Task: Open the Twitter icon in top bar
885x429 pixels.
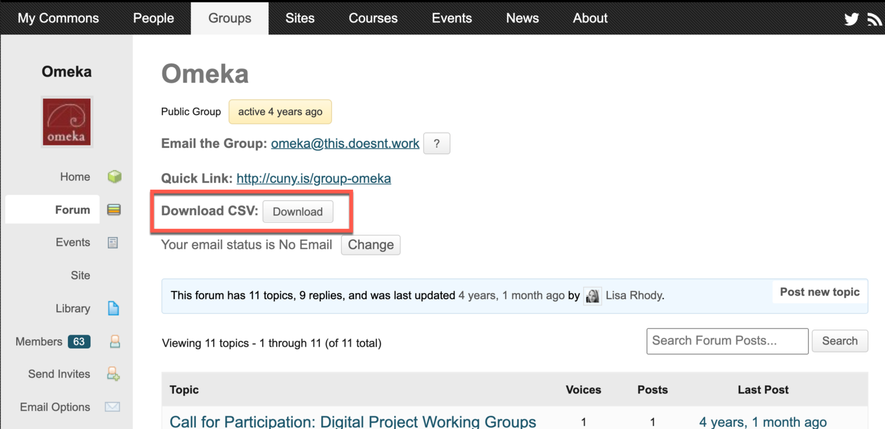Action: coord(852,19)
